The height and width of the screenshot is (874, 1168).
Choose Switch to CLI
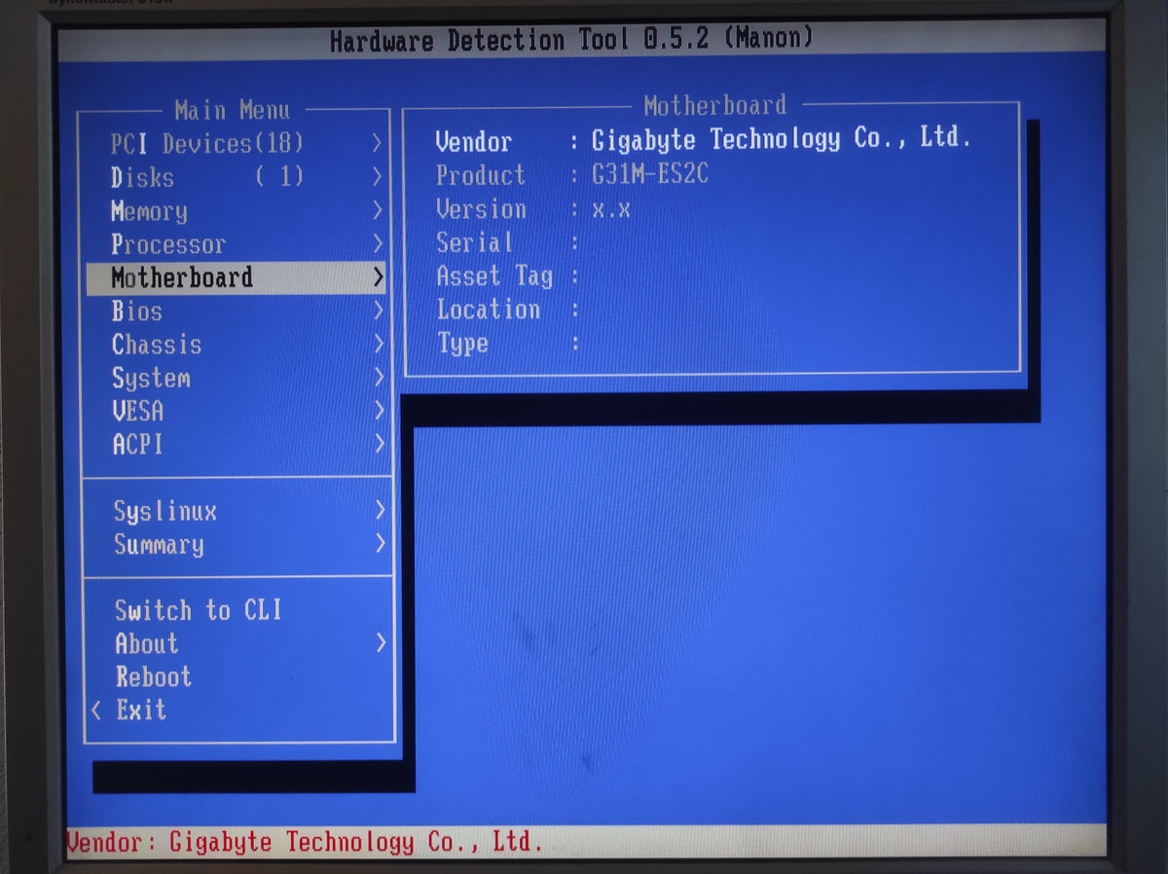(199, 610)
